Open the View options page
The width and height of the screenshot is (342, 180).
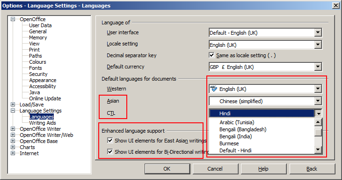pos(34,44)
